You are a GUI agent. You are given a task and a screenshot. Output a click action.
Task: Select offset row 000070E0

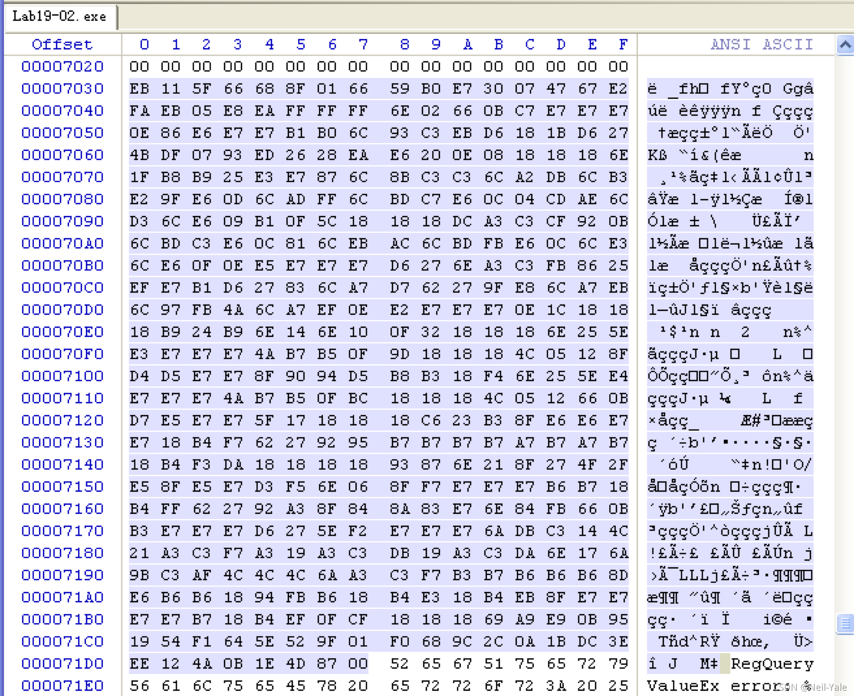(62, 332)
